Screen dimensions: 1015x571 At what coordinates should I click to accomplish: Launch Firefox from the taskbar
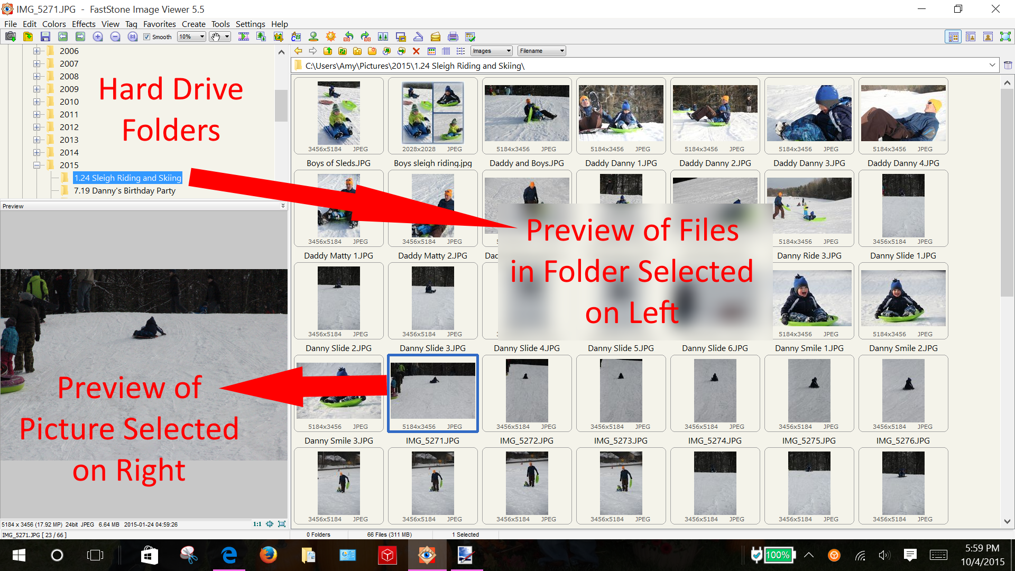click(269, 555)
